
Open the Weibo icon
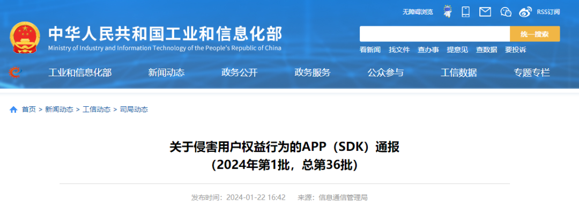coord(525,12)
